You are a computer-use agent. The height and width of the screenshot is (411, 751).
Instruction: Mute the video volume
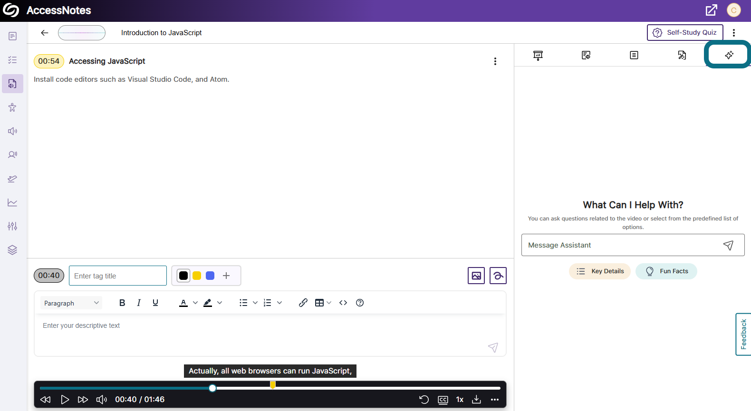(102, 400)
